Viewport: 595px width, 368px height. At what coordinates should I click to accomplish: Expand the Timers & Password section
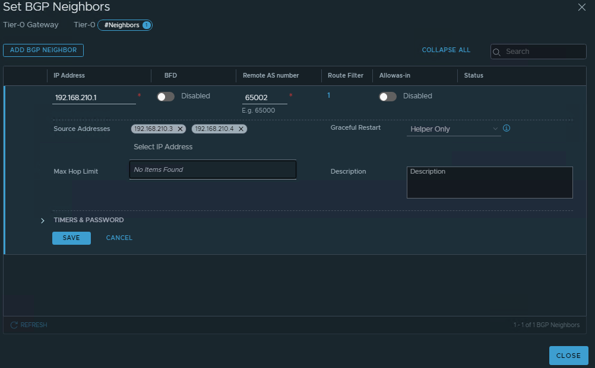tap(43, 220)
